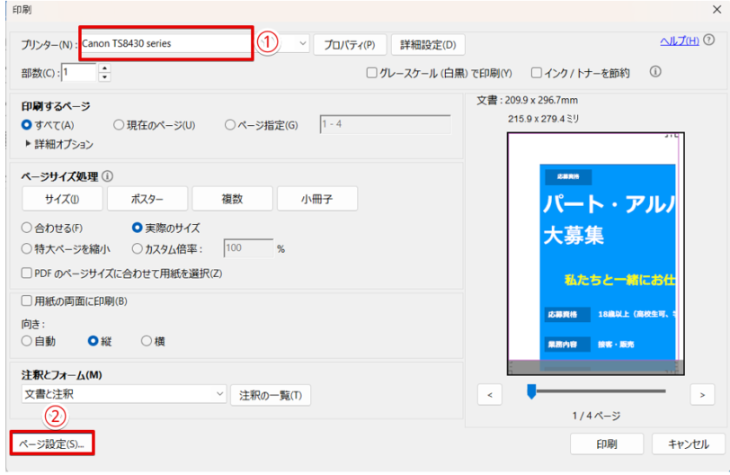Viewport: 730px width, 475px height.
Task: Click the custom scale percent field
Action: click(x=249, y=248)
